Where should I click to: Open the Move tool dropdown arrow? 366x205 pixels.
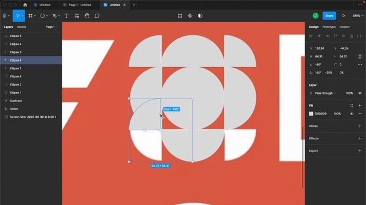point(22,16)
